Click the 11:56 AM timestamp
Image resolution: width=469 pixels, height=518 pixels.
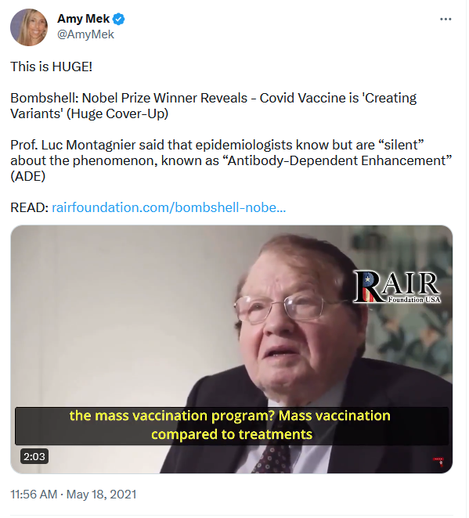[x=34, y=495]
